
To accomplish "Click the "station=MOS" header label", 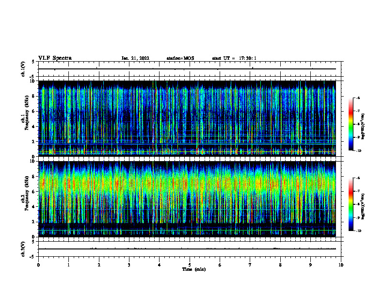I will [x=180, y=58].
